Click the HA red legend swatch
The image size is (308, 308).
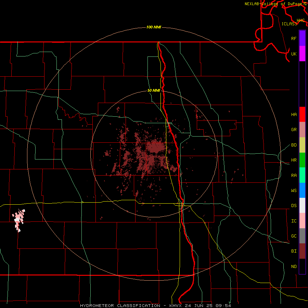click(x=302, y=114)
